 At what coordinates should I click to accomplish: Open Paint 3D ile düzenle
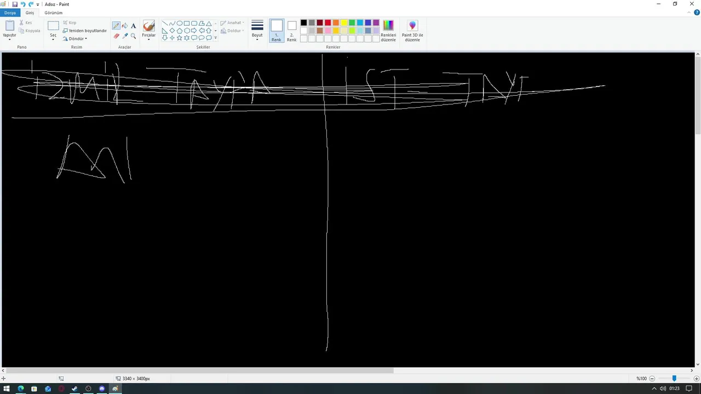point(412,31)
